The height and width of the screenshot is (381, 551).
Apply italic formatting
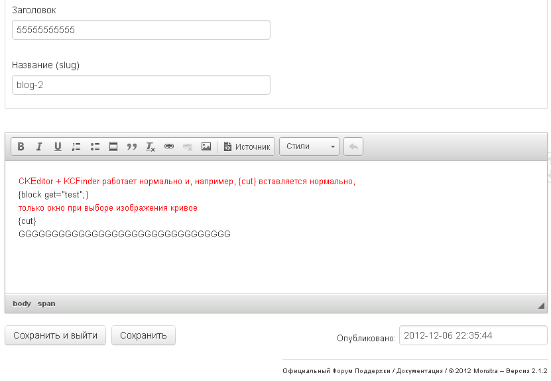click(x=39, y=146)
